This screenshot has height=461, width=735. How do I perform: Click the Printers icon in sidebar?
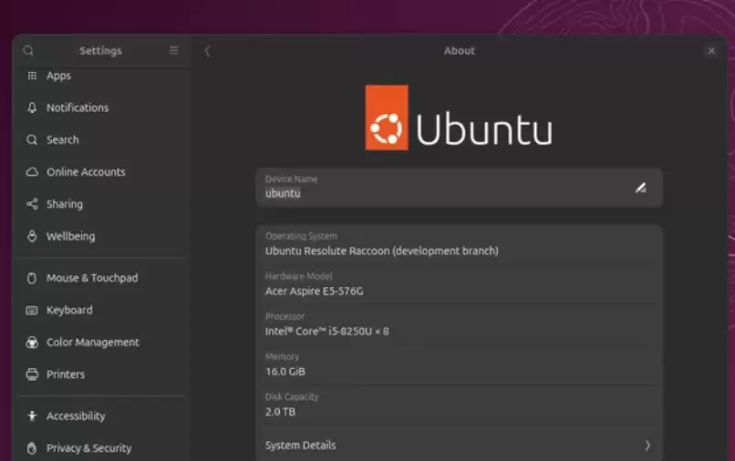coord(32,374)
